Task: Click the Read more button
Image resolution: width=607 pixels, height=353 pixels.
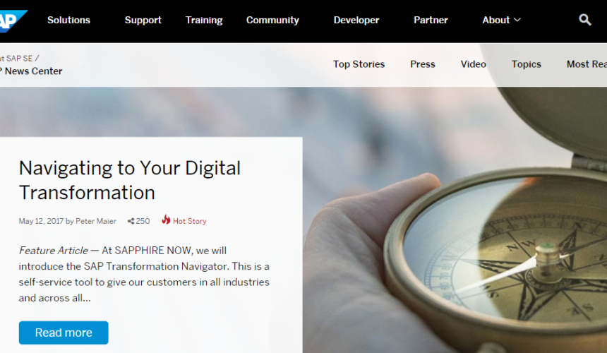Action: click(x=64, y=333)
